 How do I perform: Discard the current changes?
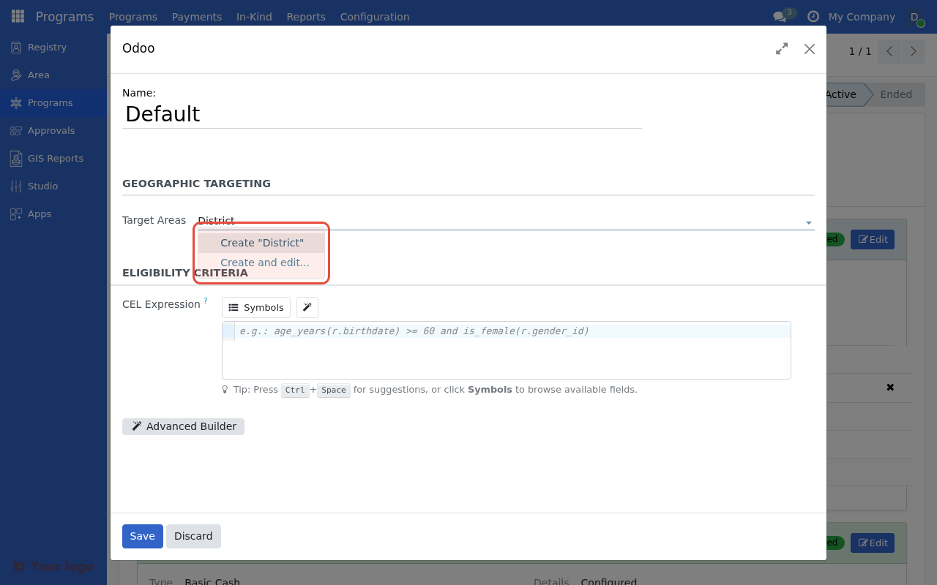193,536
